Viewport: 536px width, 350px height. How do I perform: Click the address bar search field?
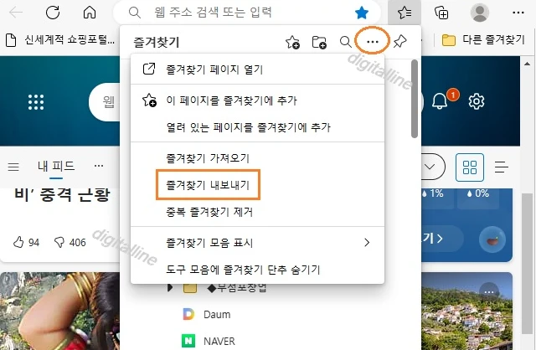248,13
